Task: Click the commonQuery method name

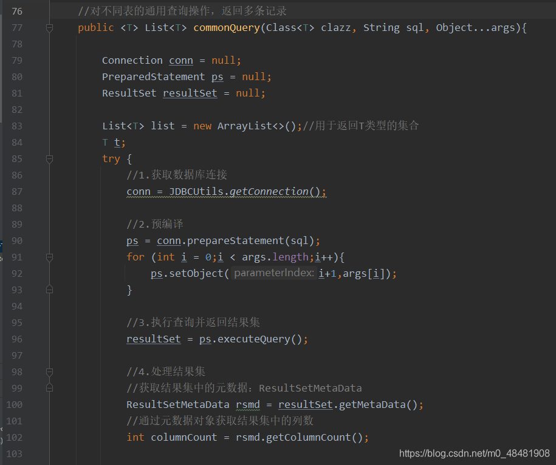Action: tap(227, 28)
